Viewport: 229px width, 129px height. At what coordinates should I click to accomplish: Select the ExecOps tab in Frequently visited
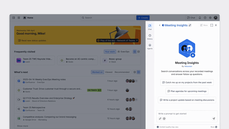pos(123,52)
